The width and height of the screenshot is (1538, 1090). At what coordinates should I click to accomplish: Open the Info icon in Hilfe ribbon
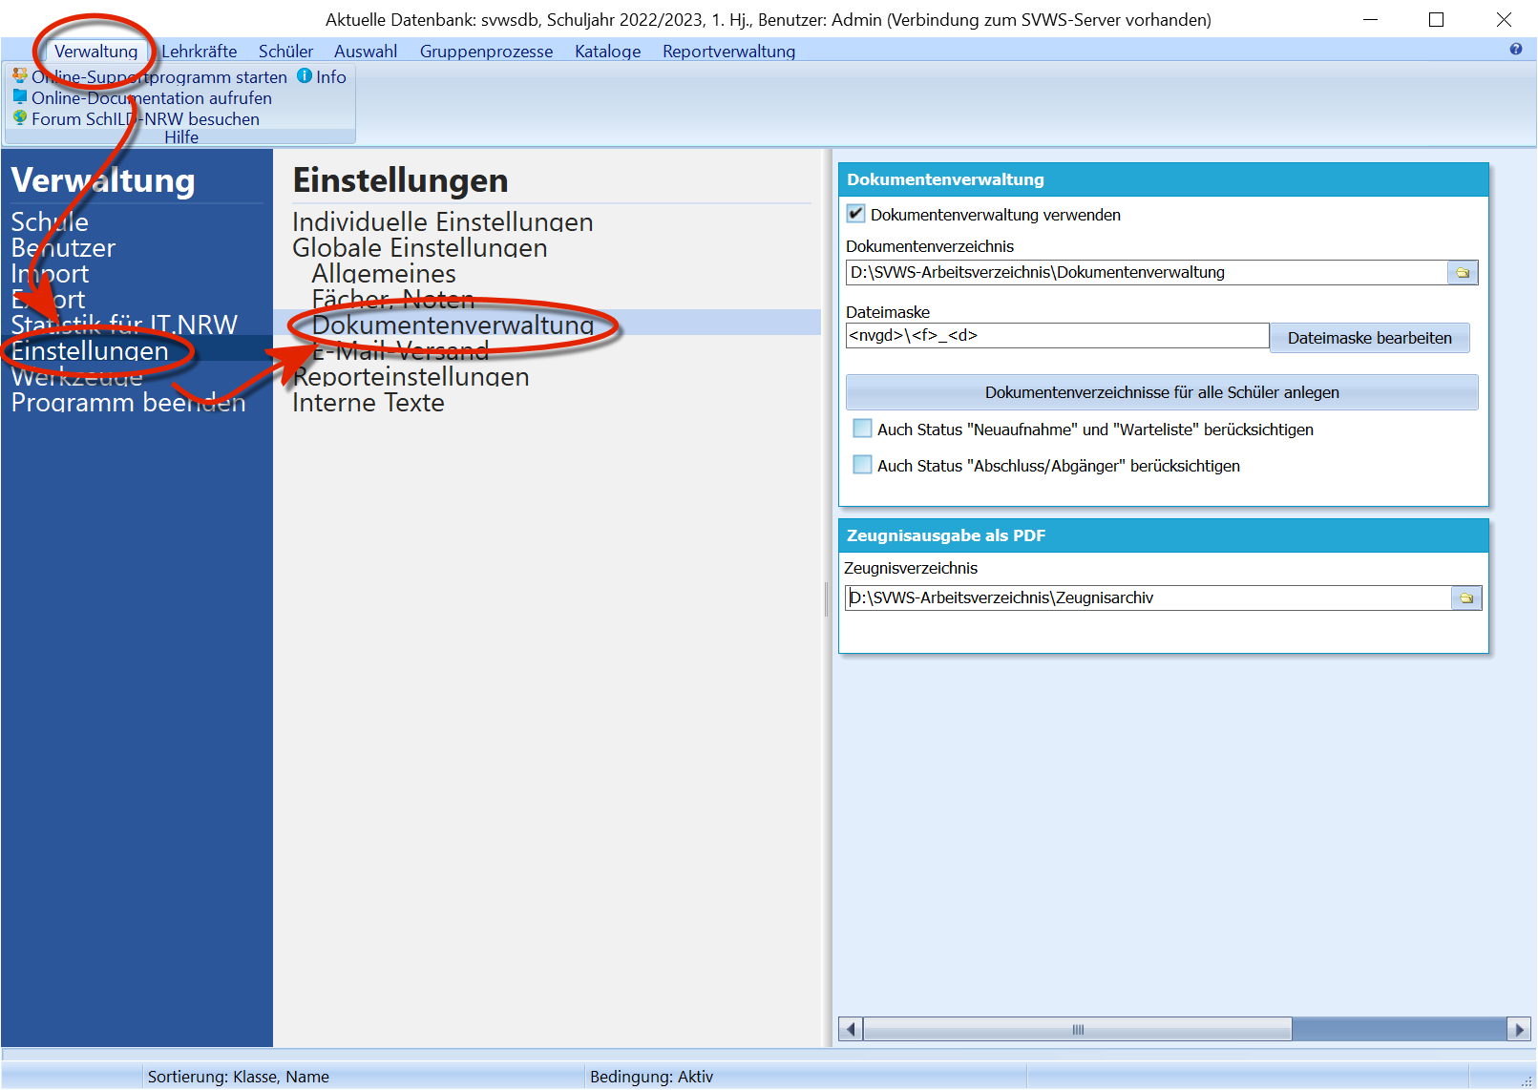click(305, 75)
